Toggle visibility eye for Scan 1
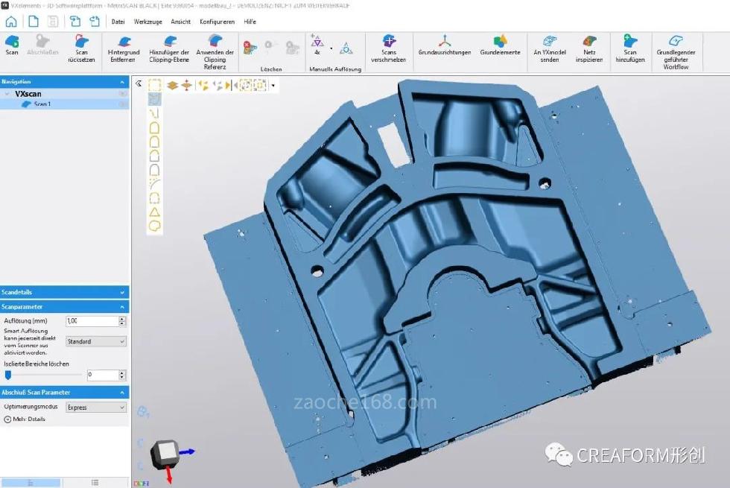Screen dimensions: 730x488 tap(122, 104)
